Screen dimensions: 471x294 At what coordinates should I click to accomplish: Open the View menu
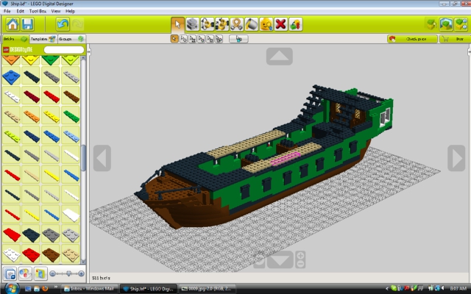(x=56, y=11)
